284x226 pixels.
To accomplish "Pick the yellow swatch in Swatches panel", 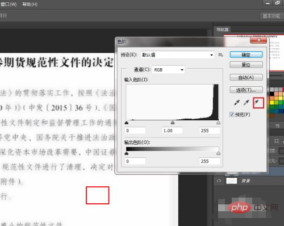I will [272, 103].
